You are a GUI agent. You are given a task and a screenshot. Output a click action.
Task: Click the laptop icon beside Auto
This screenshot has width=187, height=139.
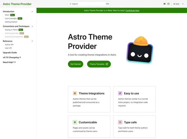174,4
